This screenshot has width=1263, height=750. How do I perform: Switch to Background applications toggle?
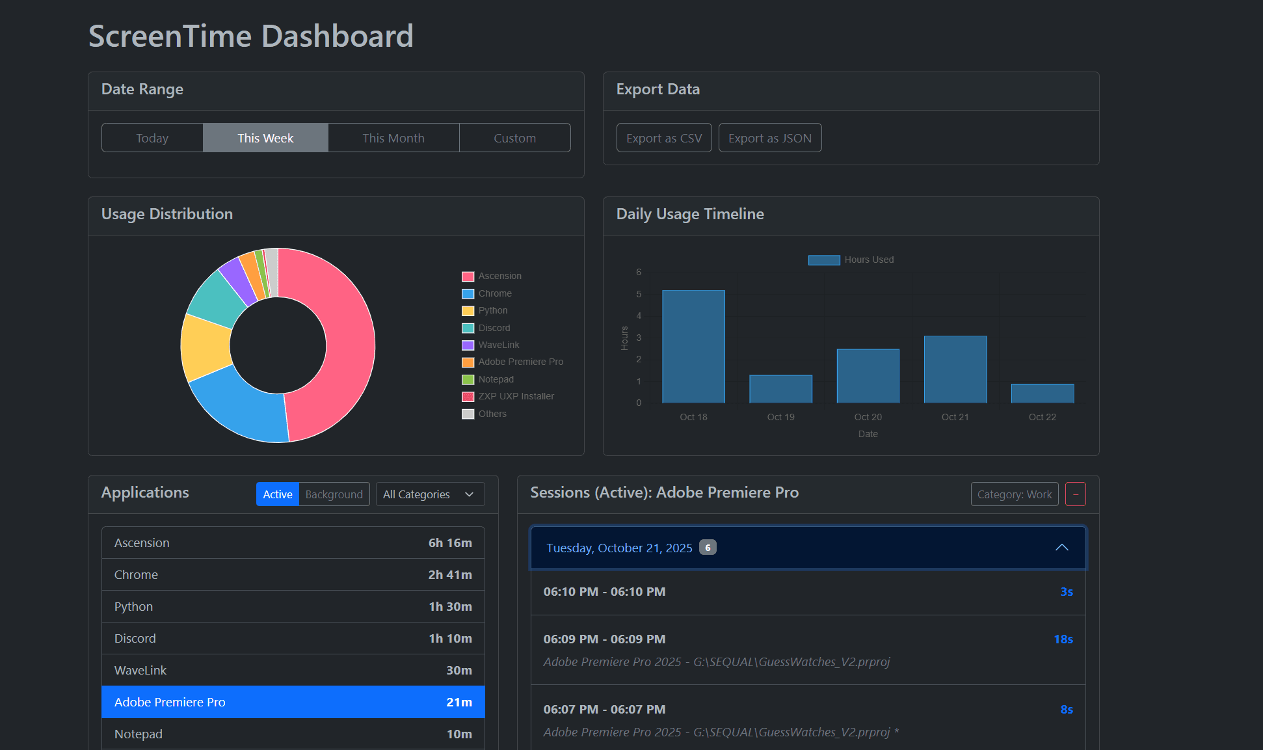(334, 494)
